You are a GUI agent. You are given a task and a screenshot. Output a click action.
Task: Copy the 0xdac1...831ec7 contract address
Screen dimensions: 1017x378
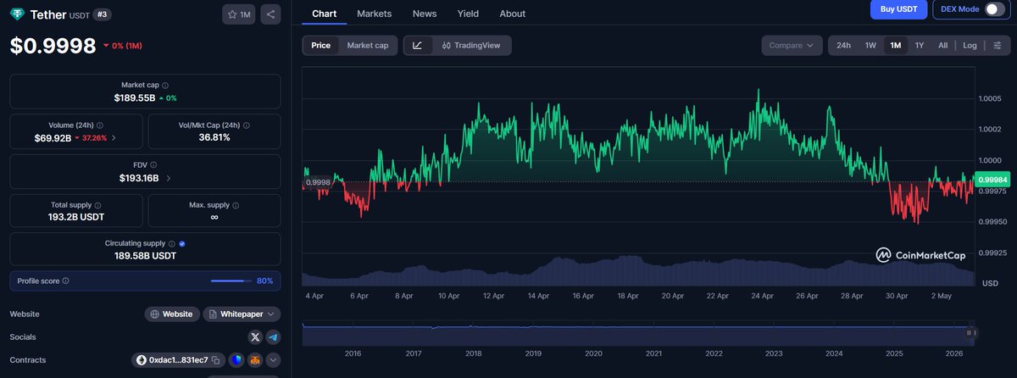coord(216,360)
